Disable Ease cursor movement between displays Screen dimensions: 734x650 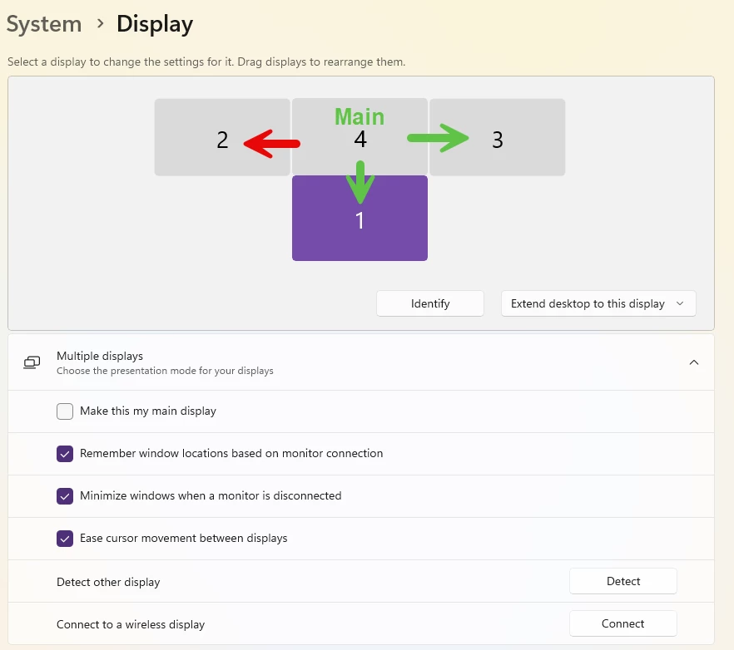click(65, 539)
